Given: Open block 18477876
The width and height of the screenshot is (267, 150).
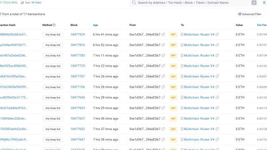Looking at the screenshot, I should 78,45.
